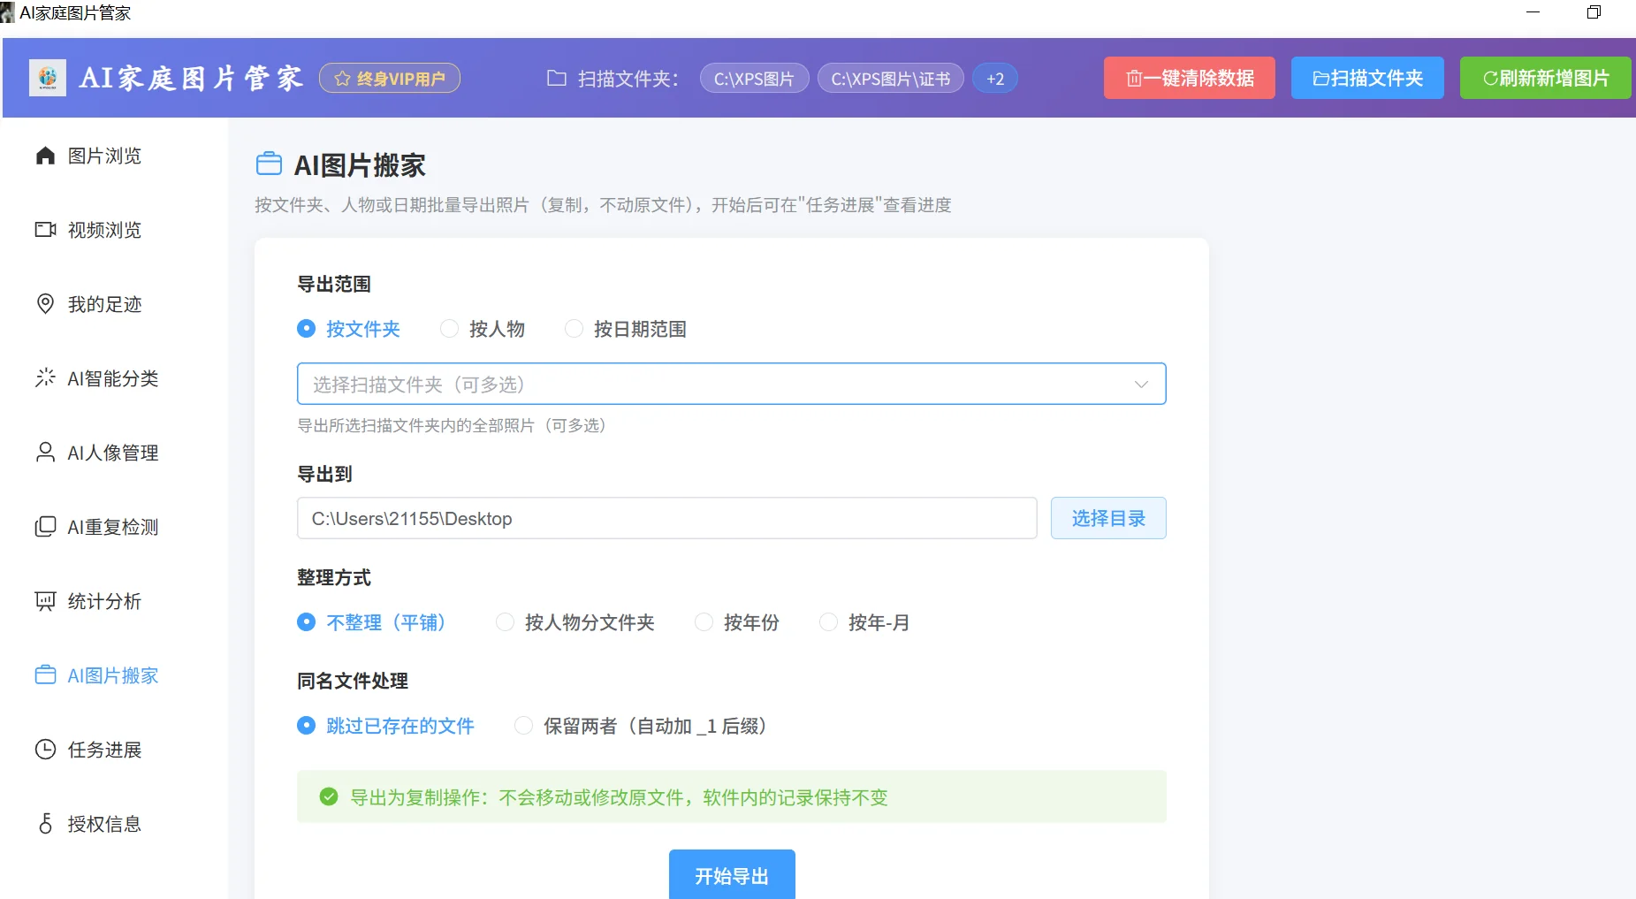Click the 同名文件处理 heading text
Viewport: 1636px width, 899px height.
point(353,681)
